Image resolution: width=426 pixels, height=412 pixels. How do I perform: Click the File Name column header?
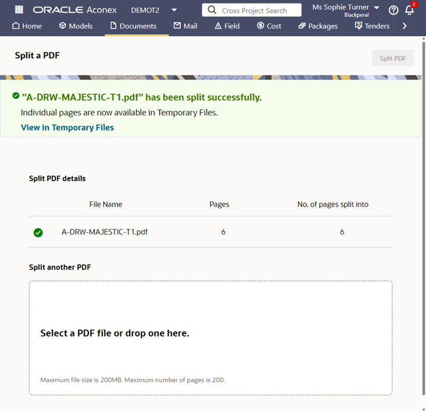pos(106,204)
